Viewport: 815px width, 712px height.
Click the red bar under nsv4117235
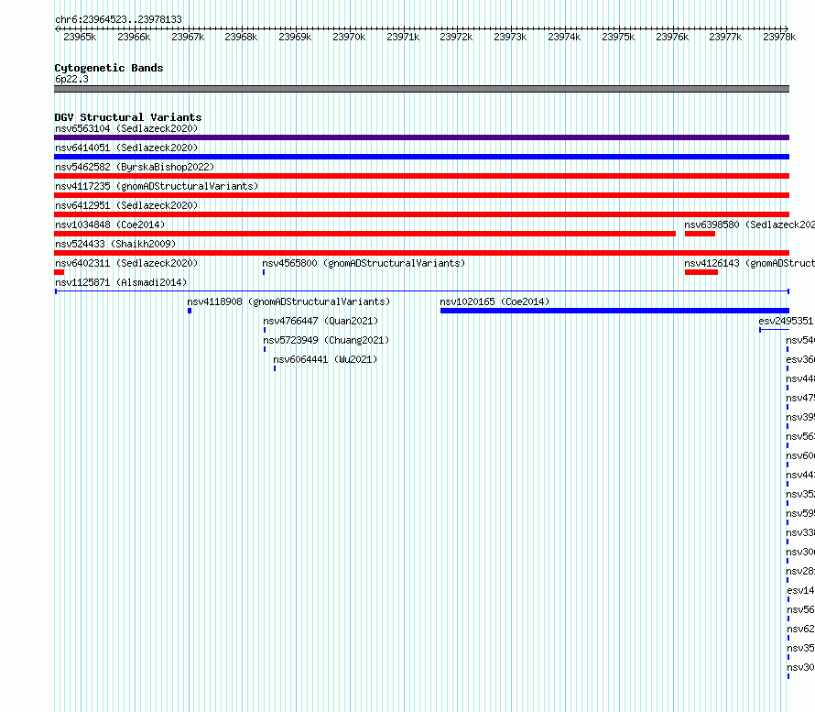click(x=421, y=195)
